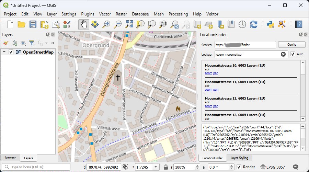Click the Service URL input field
This screenshot has height=172, width=309.
tap(245, 45)
